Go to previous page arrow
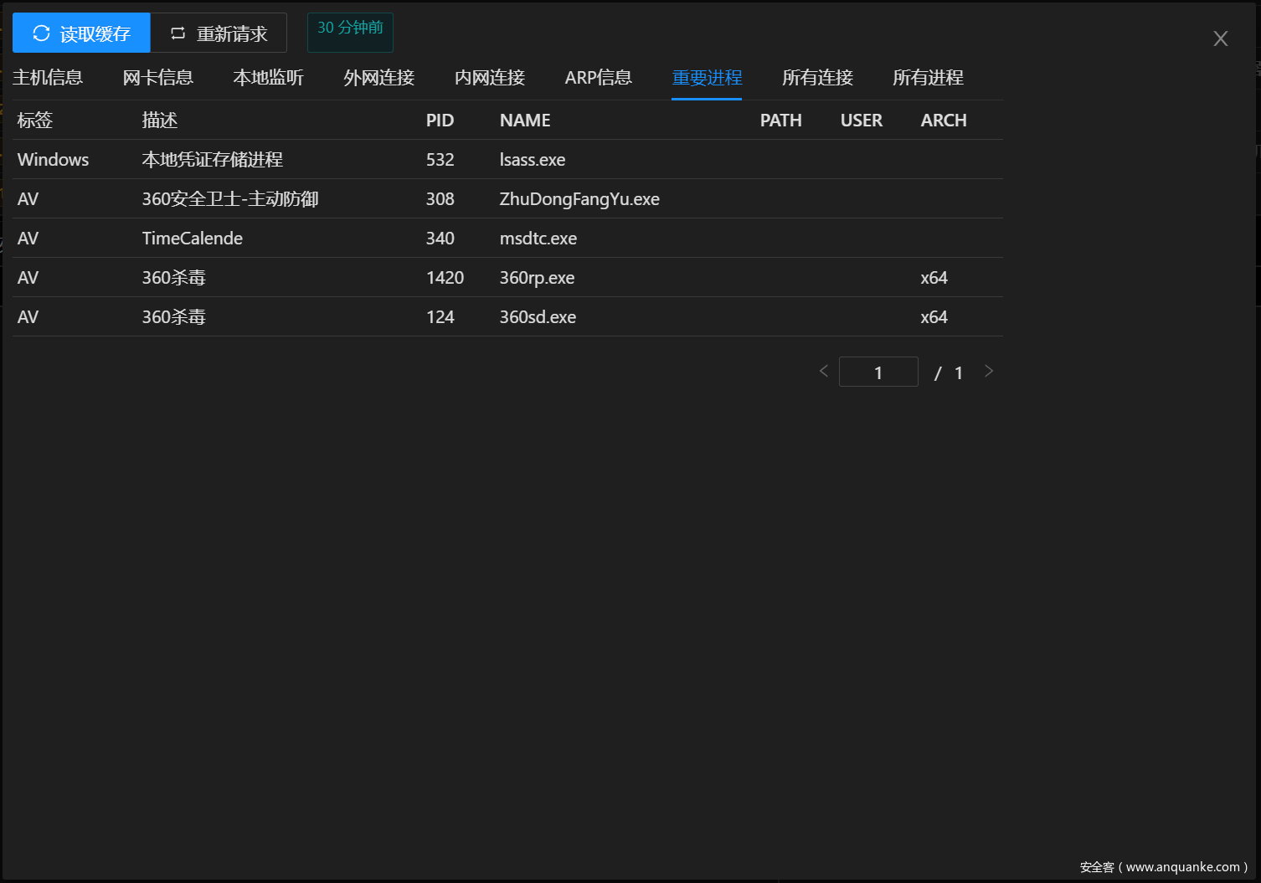Viewport: 1261px width, 883px height. (823, 371)
